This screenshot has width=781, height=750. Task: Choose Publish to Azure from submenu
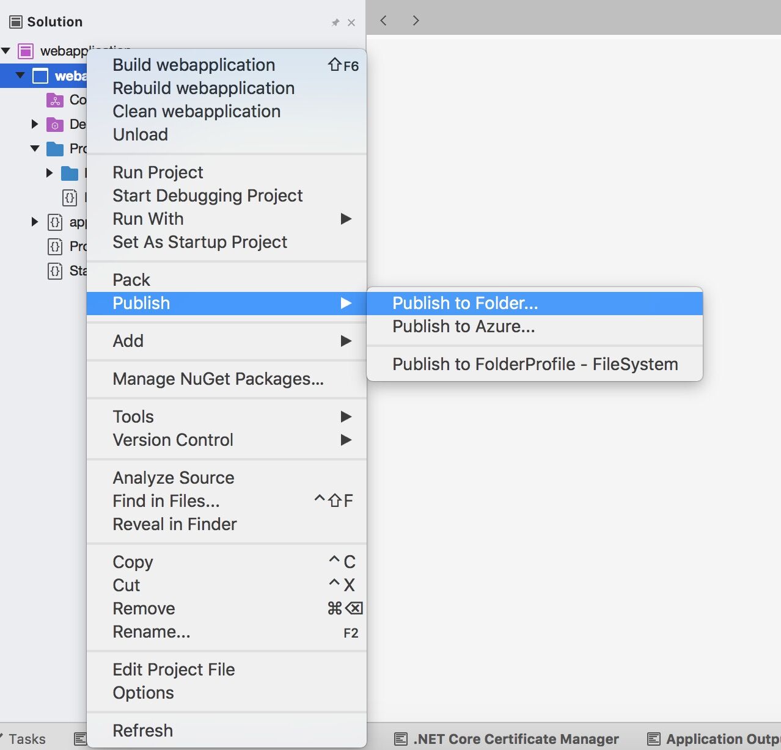tap(463, 327)
